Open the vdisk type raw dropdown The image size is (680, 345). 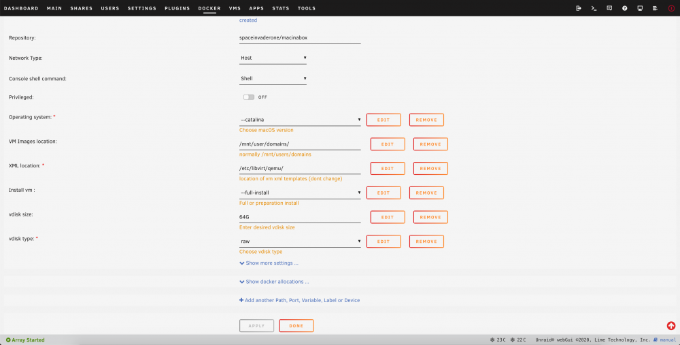tap(300, 242)
